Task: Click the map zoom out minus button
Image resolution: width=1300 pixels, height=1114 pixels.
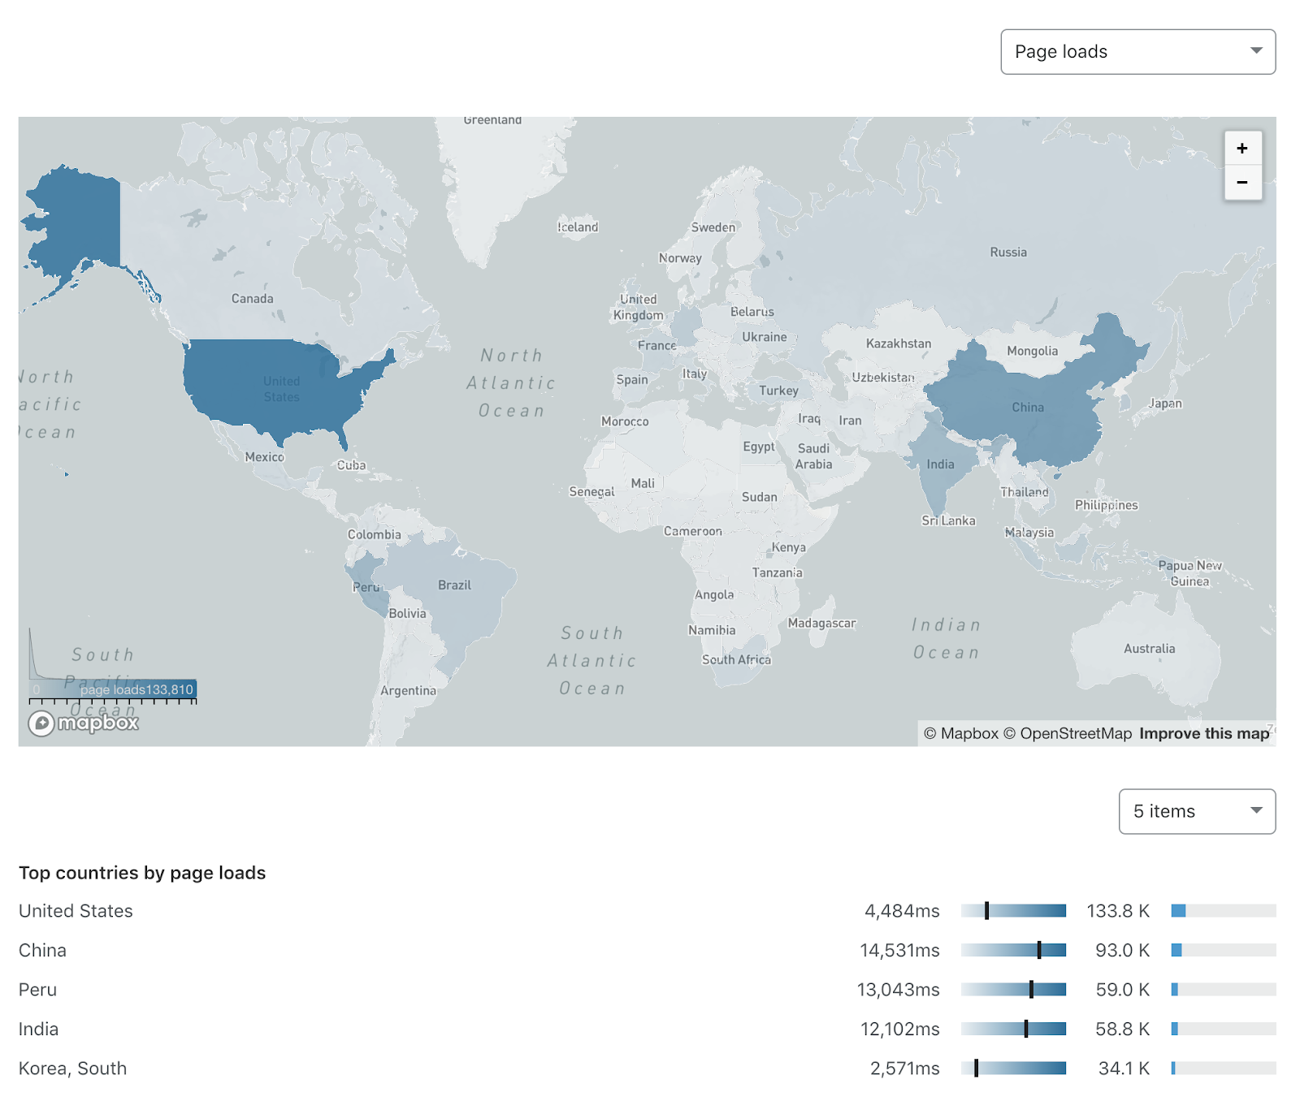Action: tap(1241, 183)
